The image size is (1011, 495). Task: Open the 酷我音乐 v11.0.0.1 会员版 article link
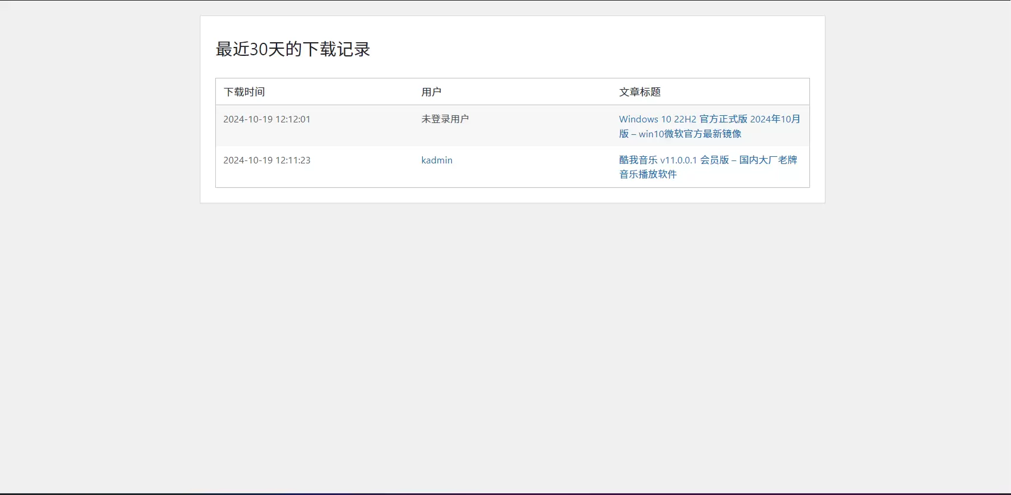coord(708,167)
